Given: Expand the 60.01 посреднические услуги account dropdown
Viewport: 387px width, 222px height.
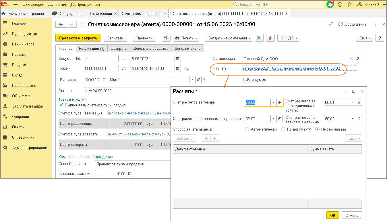Looking at the screenshot, I should pyautogui.click(x=353, y=102).
